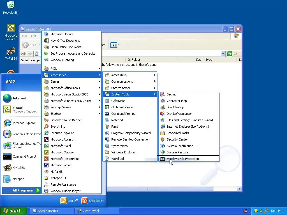Click the Open Office Document icon

tap(46, 47)
